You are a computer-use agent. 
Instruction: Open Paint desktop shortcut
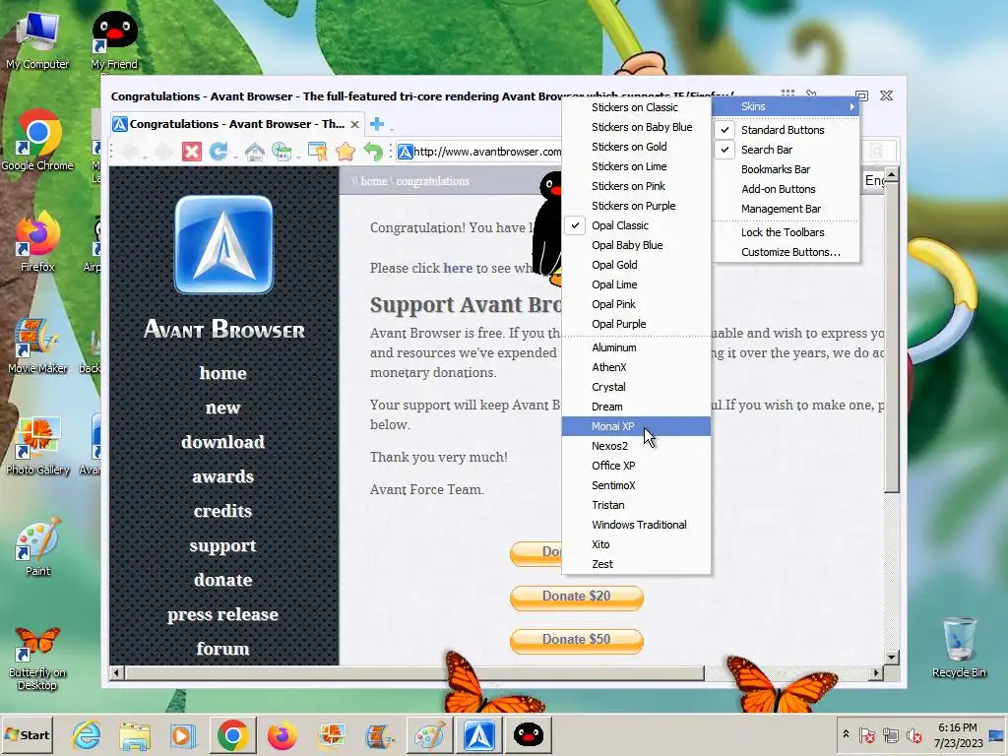tap(37, 546)
